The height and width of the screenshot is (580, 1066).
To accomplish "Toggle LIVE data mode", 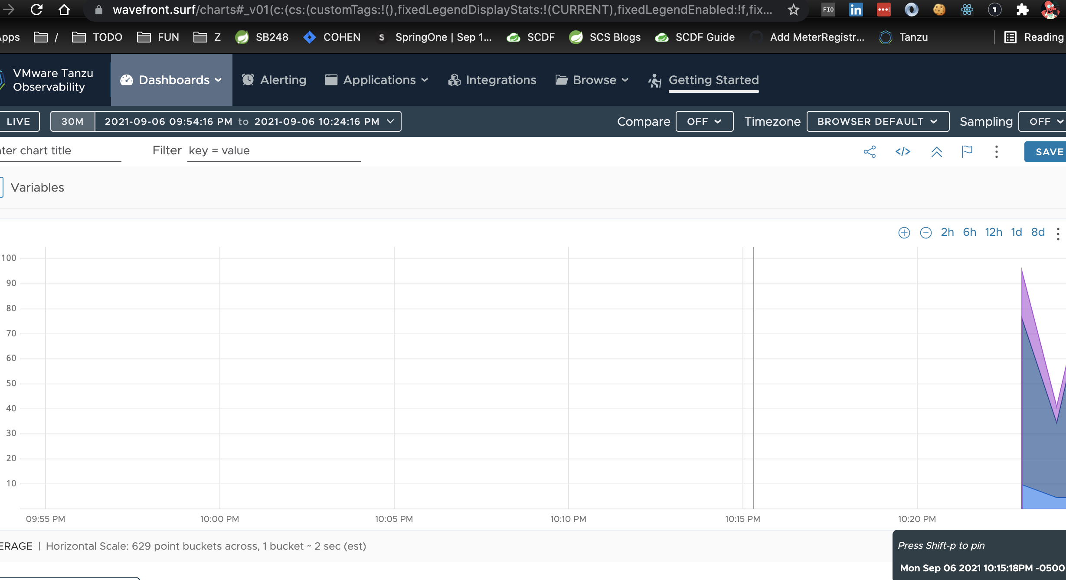I will [x=19, y=121].
